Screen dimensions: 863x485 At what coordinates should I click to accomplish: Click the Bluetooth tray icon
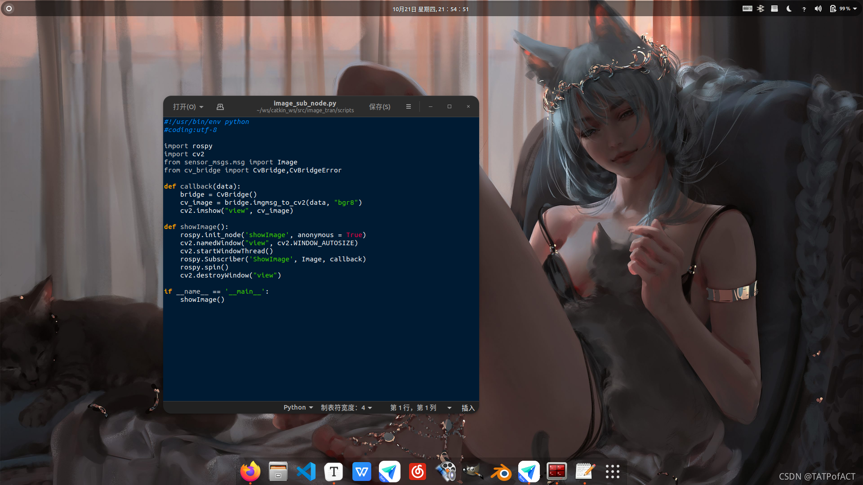coord(761,9)
